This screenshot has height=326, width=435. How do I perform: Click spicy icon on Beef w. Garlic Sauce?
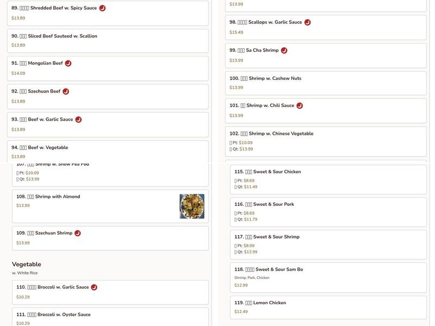pos(78,120)
